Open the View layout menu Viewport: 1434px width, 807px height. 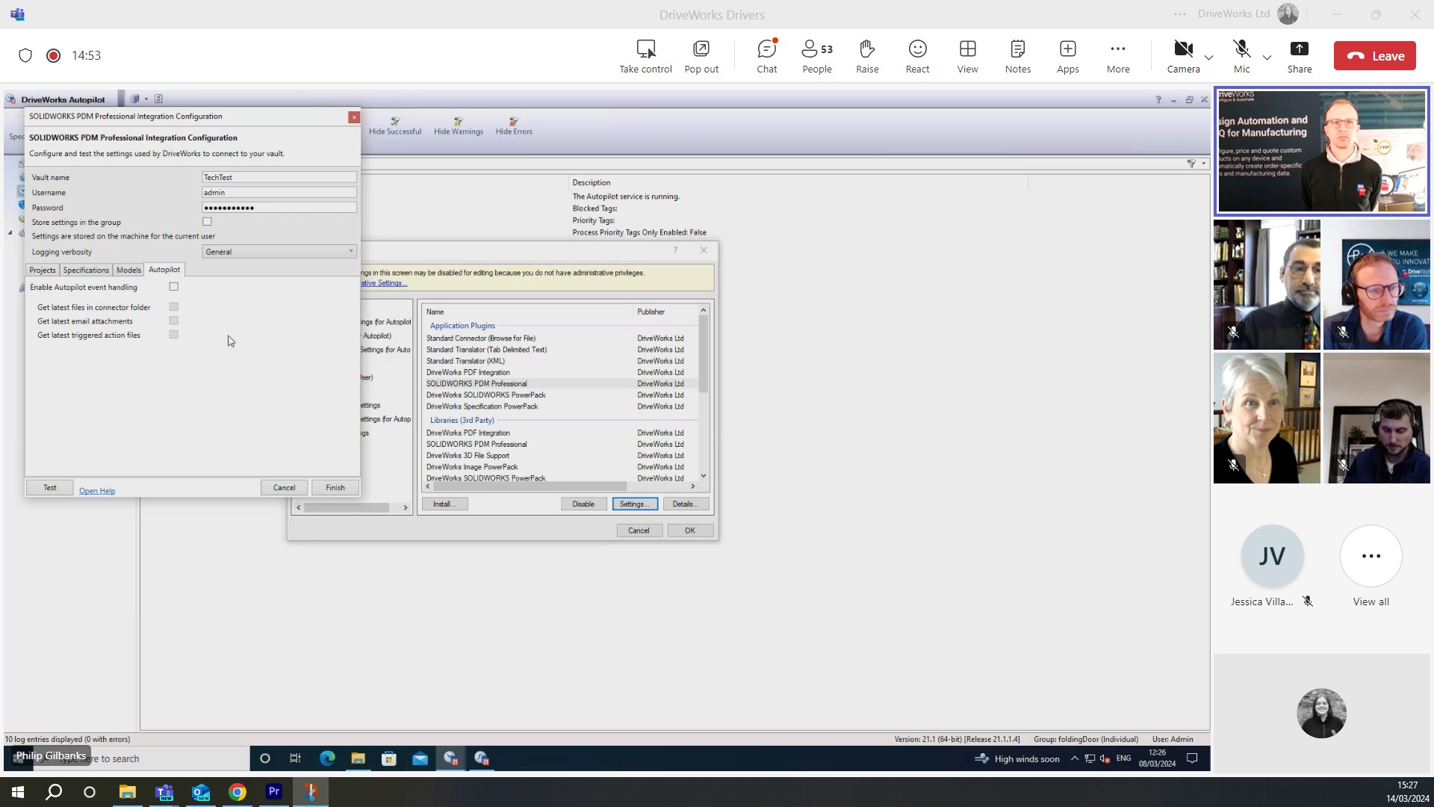967,56
